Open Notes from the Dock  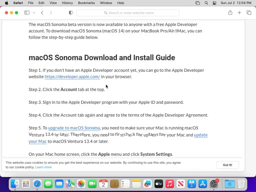[136, 184]
